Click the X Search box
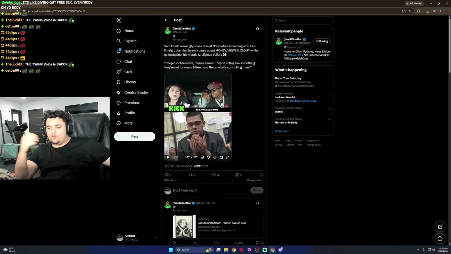 303,20
